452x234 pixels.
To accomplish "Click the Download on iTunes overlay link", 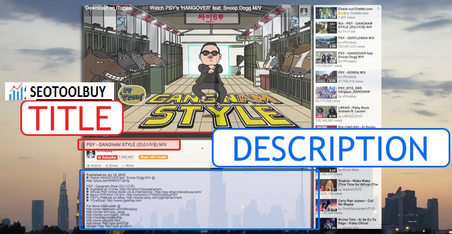I will [108, 8].
